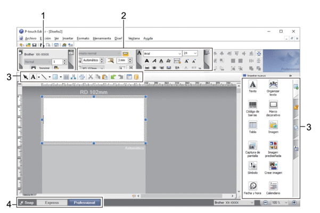The width and height of the screenshot is (320, 213).
Task: Switch to Snap mode
Action: (x=27, y=202)
